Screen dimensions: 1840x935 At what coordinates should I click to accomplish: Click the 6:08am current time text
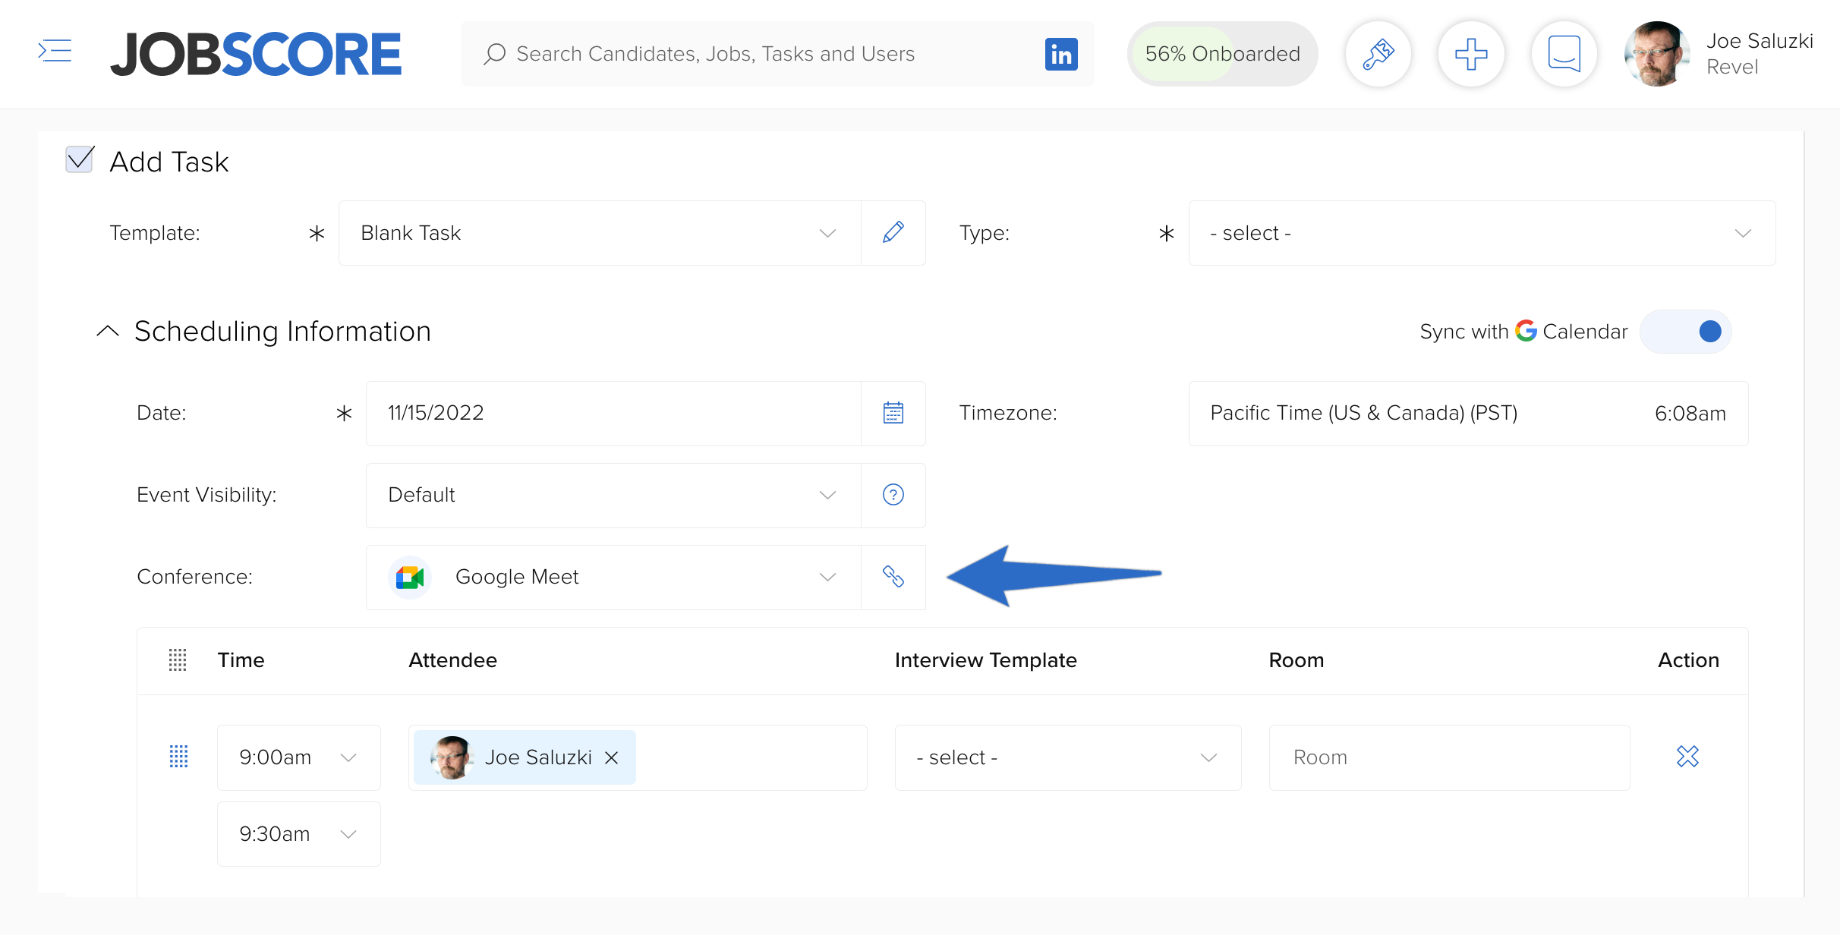[1690, 413]
